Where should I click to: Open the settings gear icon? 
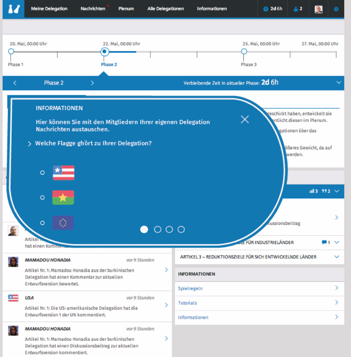336,9
